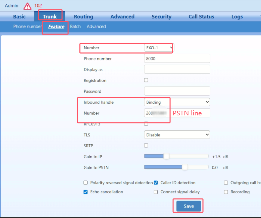Click the Gain to PSTN slider

tap(185, 167)
